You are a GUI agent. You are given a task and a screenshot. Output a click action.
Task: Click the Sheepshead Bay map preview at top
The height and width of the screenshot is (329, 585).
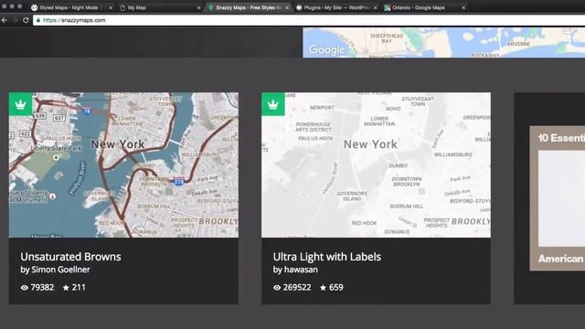[444, 43]
